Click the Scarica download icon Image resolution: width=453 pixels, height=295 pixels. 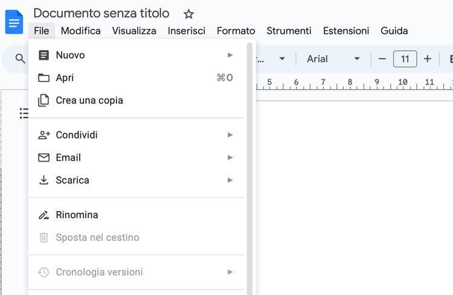point(43,180)
